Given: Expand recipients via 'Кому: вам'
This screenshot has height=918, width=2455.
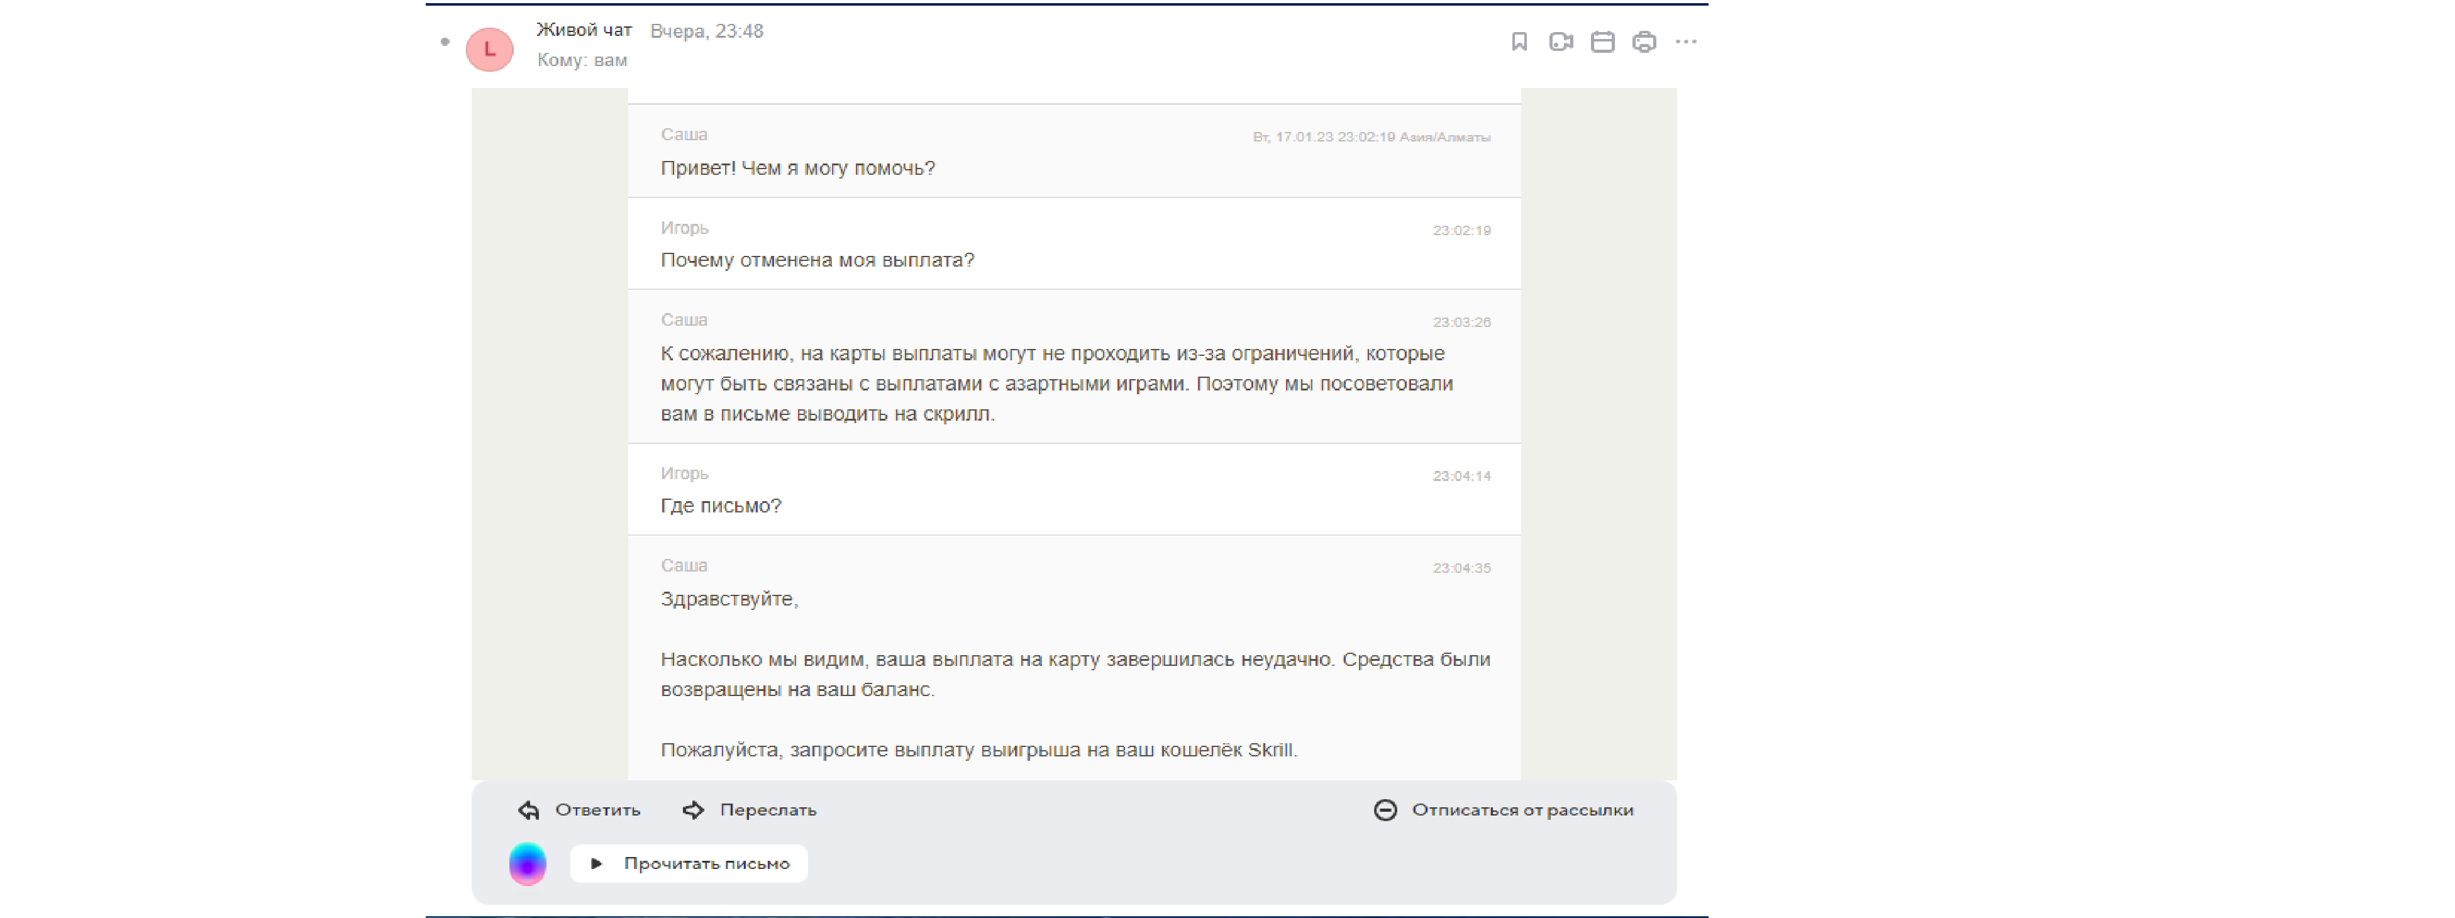Looking at the screenshot, I should (x=581, y=60).
